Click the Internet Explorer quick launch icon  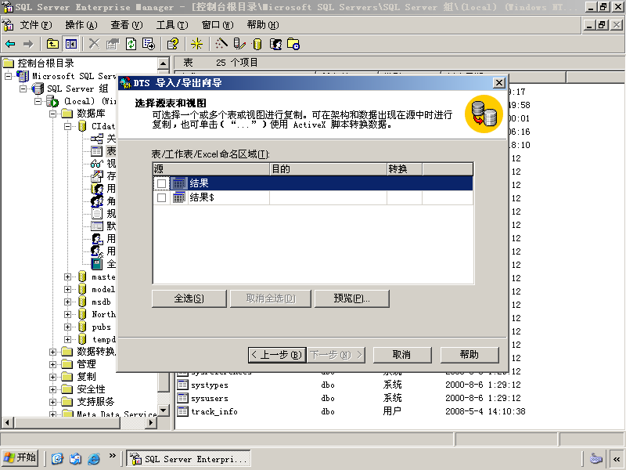(94, 458)
